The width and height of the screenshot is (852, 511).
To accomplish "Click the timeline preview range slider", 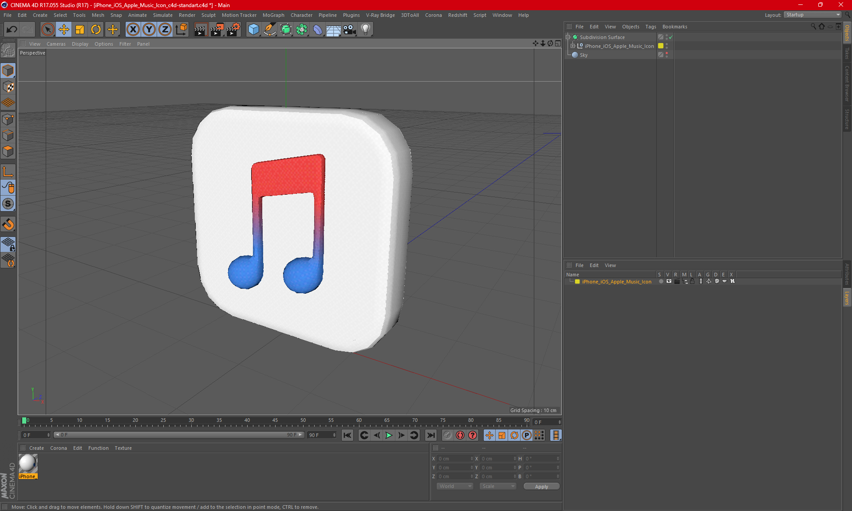I will (x=178, y=435).
